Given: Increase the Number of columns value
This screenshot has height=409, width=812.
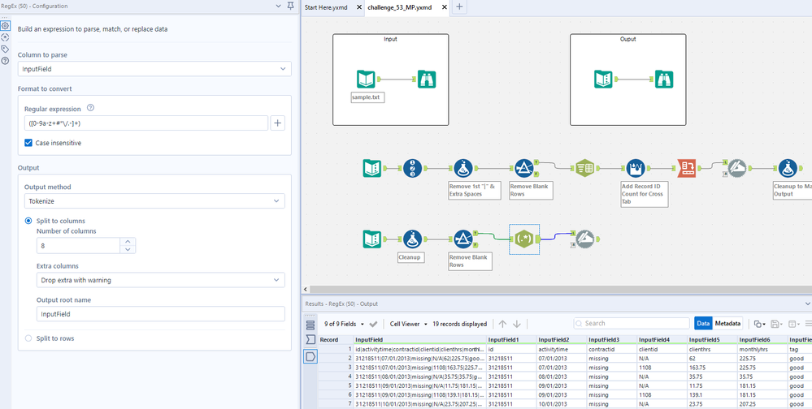Looking at the screenshot, I should point(128,241).
